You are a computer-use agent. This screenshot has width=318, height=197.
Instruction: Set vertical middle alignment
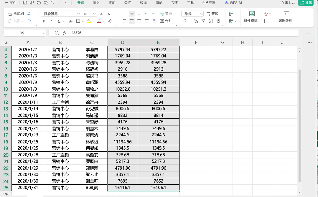[132, 14]
